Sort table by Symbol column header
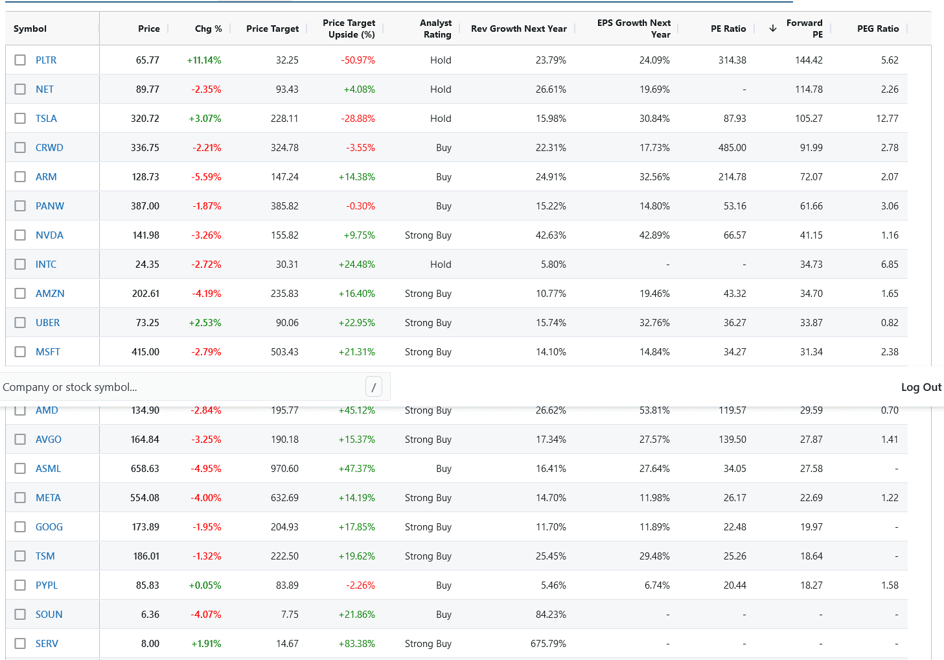The width and height of the screenshot is (944, 660). (x=30, y=29)
